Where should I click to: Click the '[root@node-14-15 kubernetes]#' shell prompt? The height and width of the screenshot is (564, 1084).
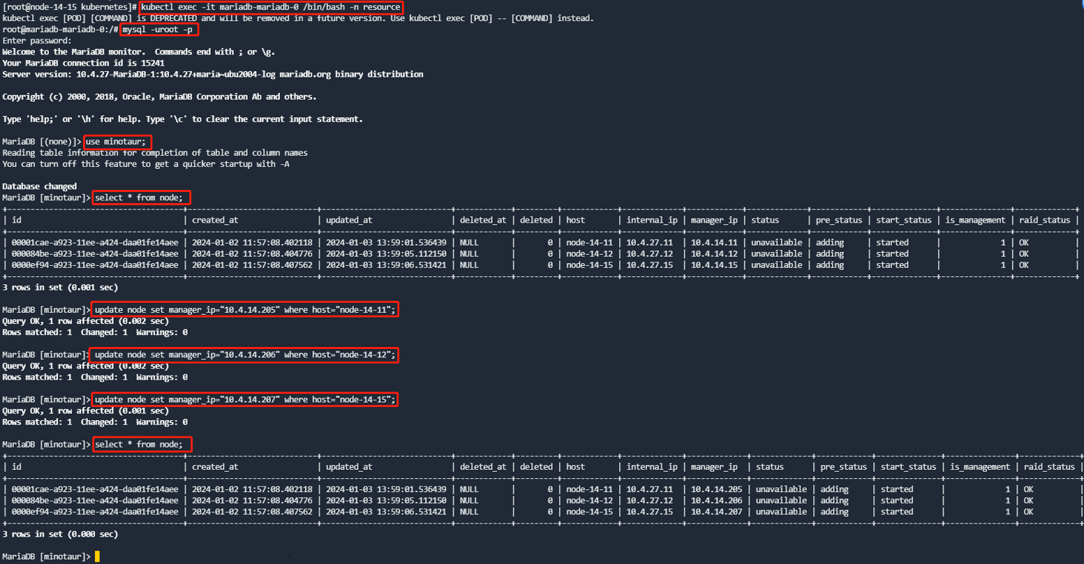pyautogui.click(x=70, y=7)
